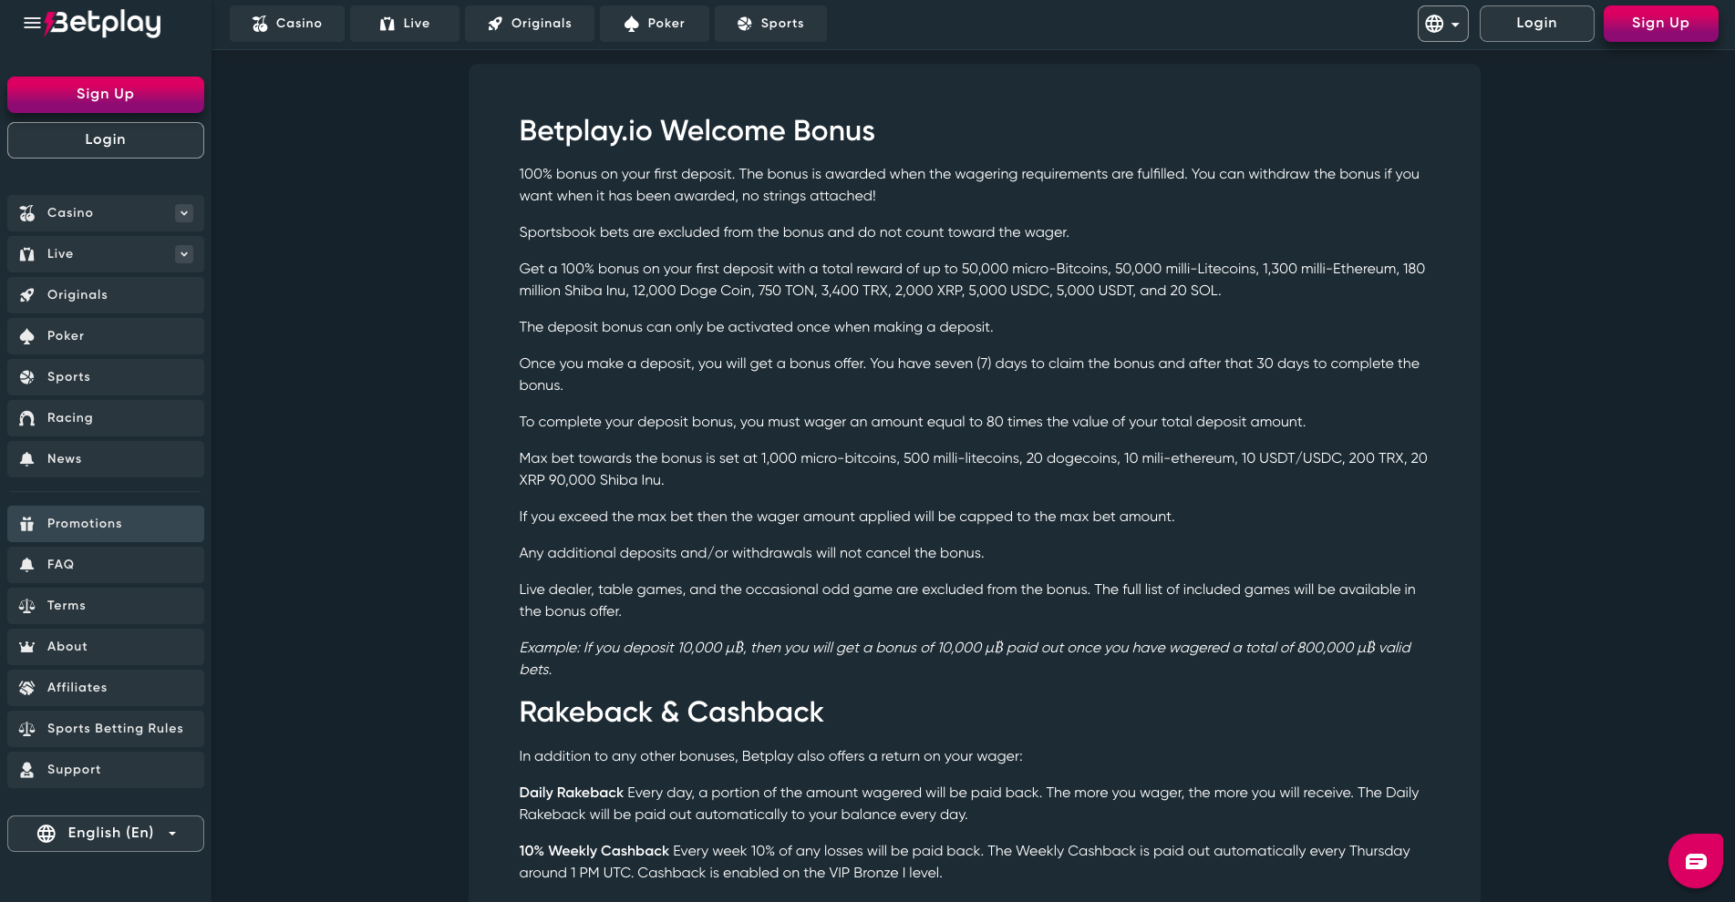Click the rocket icon in top Originals tab
The image size is (1735, 902).
495,24
